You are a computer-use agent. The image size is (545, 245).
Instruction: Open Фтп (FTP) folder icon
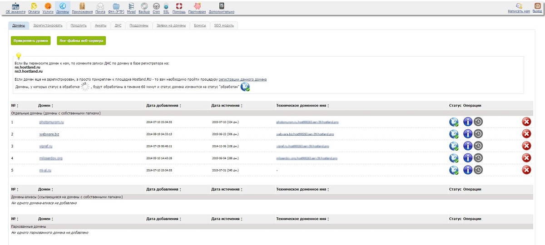(117, 6)
